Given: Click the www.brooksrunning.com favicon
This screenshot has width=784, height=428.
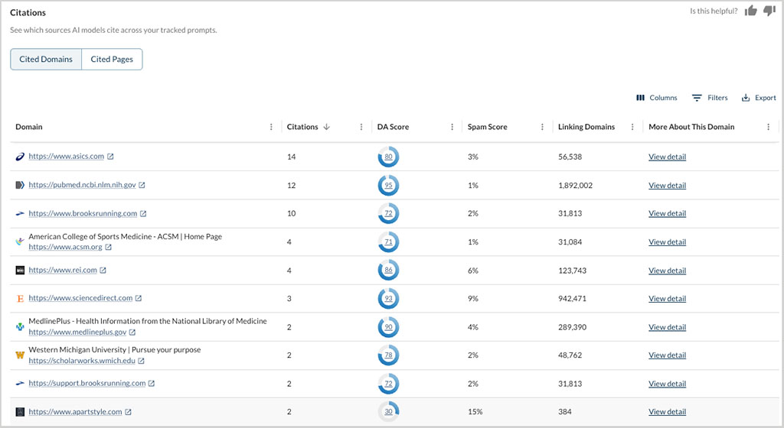Looking at the screenshot, I should (20, 213).
